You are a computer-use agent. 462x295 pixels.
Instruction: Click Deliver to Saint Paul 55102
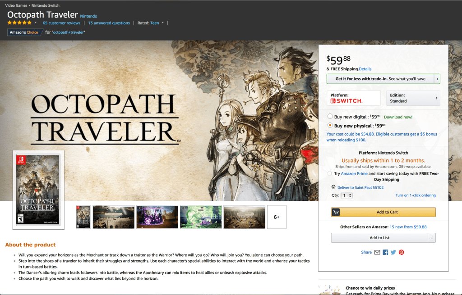[x=360, y=187]
